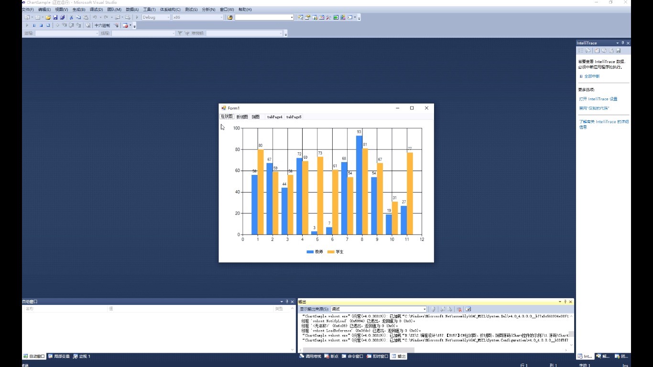Select tabPage4 in Form1
This screenshot has width=653, height=367.
click(275, 117)
